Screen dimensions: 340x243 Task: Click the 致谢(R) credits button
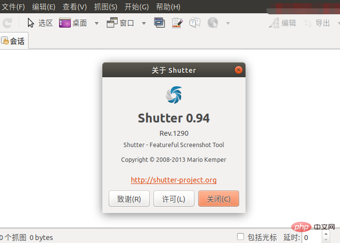[129, 199]
